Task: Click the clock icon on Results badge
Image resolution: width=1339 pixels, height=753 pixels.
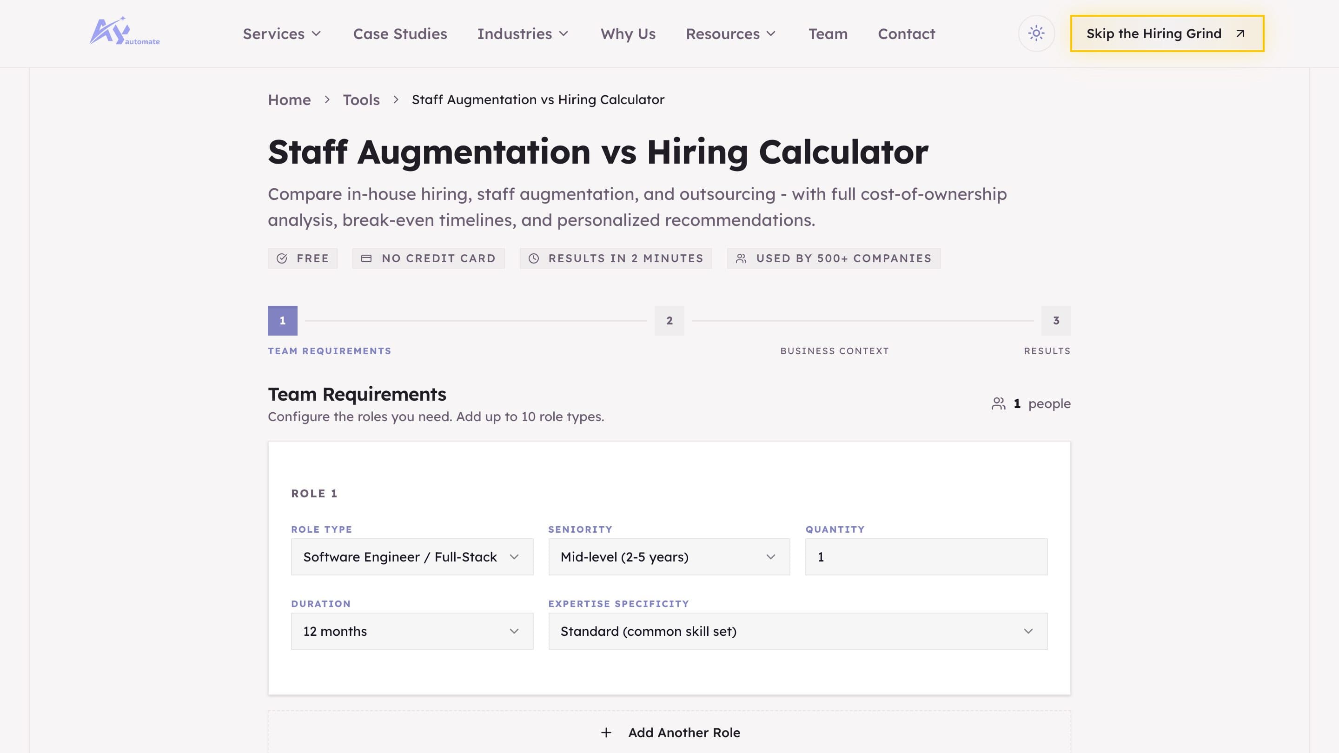Action: (533, 258)
